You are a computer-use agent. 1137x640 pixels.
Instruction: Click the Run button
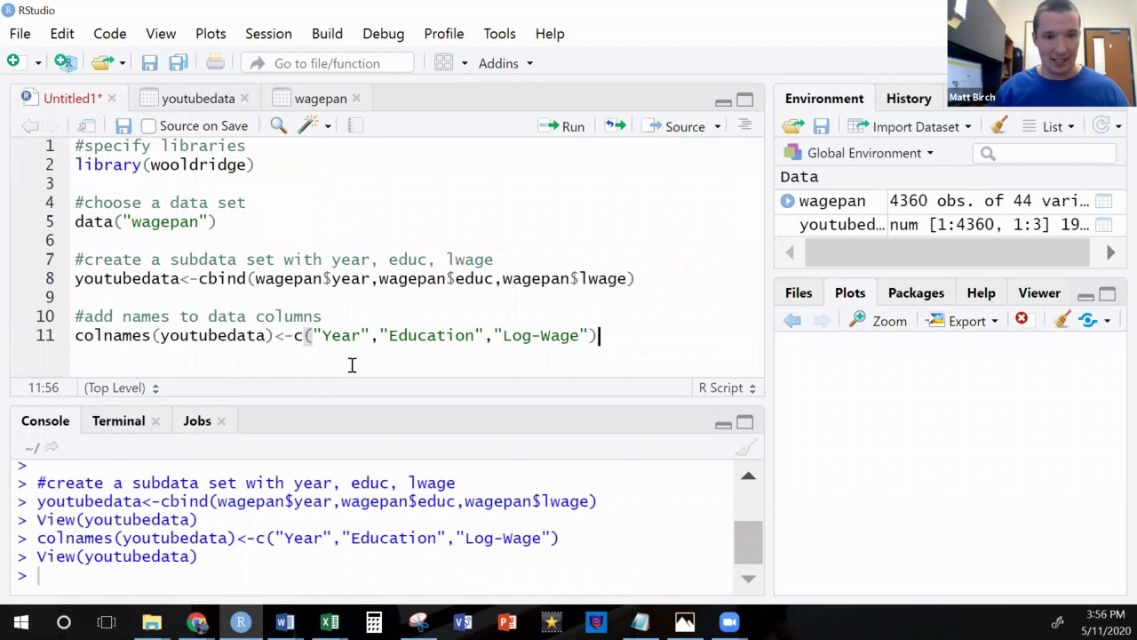click(561, 126)
